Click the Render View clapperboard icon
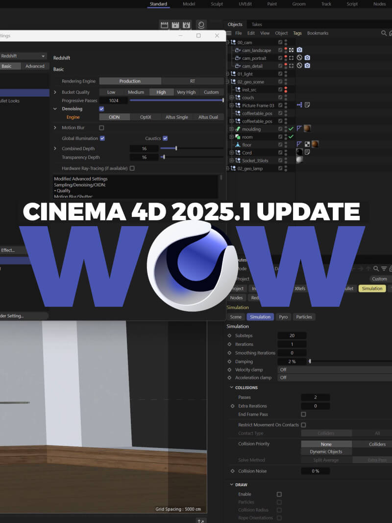 164,25
